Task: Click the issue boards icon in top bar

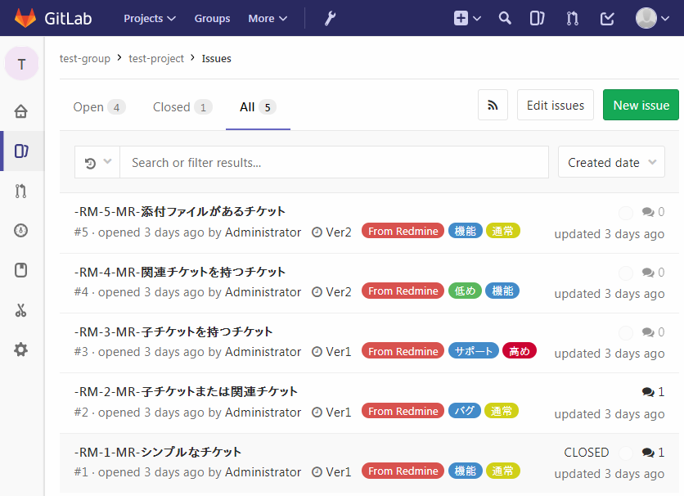Action: (x=538, y=16)
